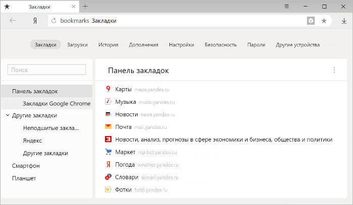Click the weather.yandex.ru address text
Image resolution: width=353 pixels, height=205 pixels.
point(158,165)
